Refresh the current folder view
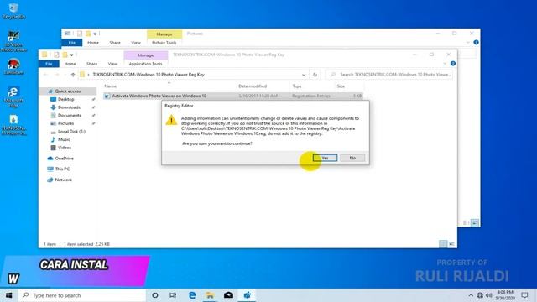This screenshot has width=537, height=302. [x=315, y=75]
